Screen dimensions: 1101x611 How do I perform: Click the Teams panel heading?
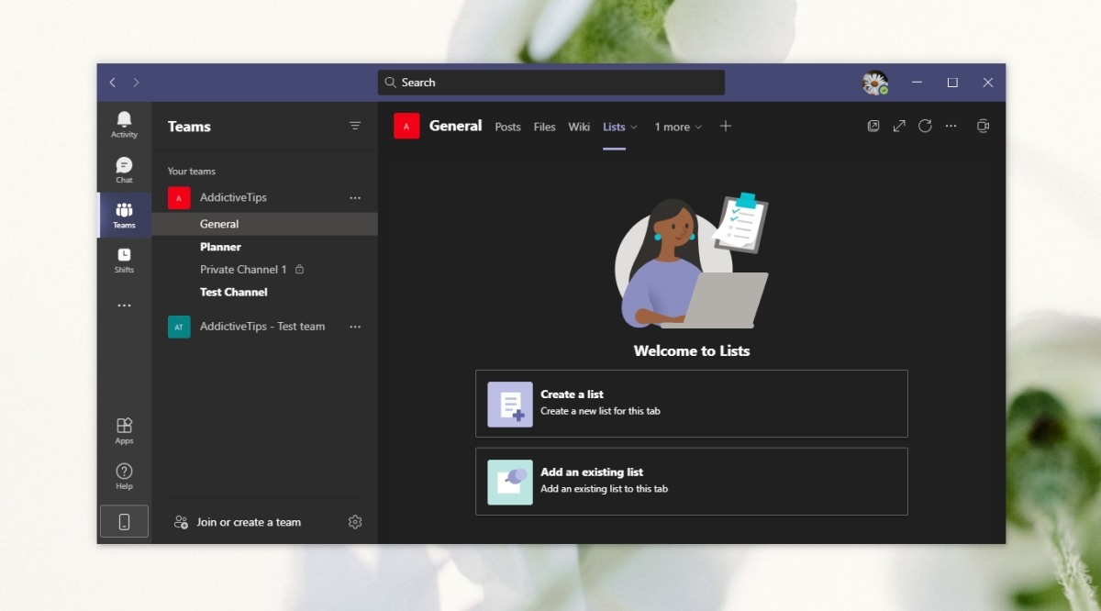click(x=189, y=127)
